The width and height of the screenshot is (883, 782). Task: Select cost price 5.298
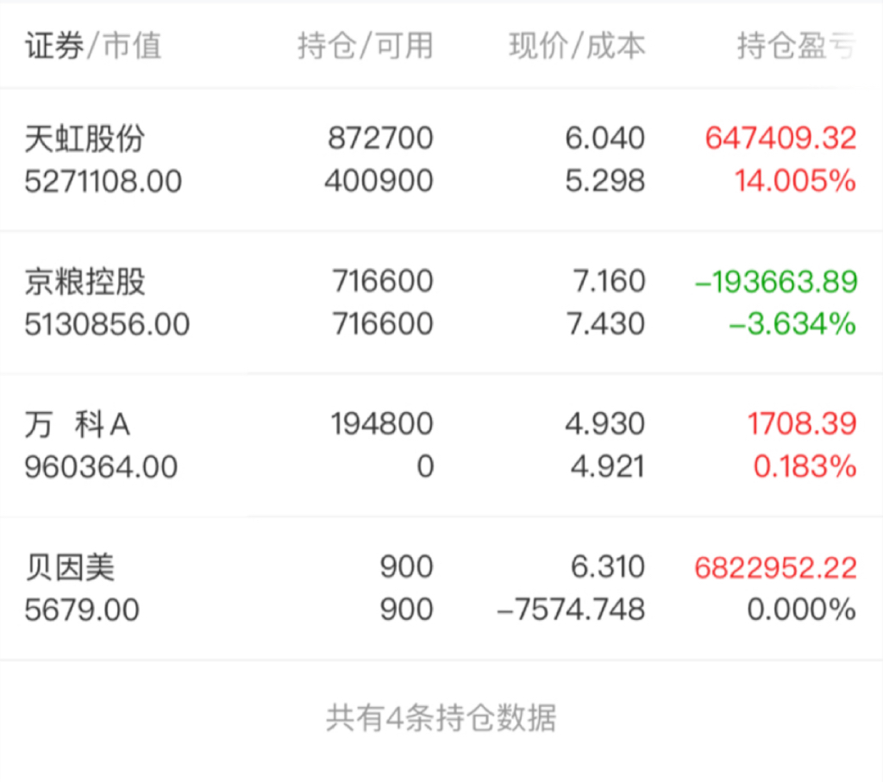click(604, 181)
